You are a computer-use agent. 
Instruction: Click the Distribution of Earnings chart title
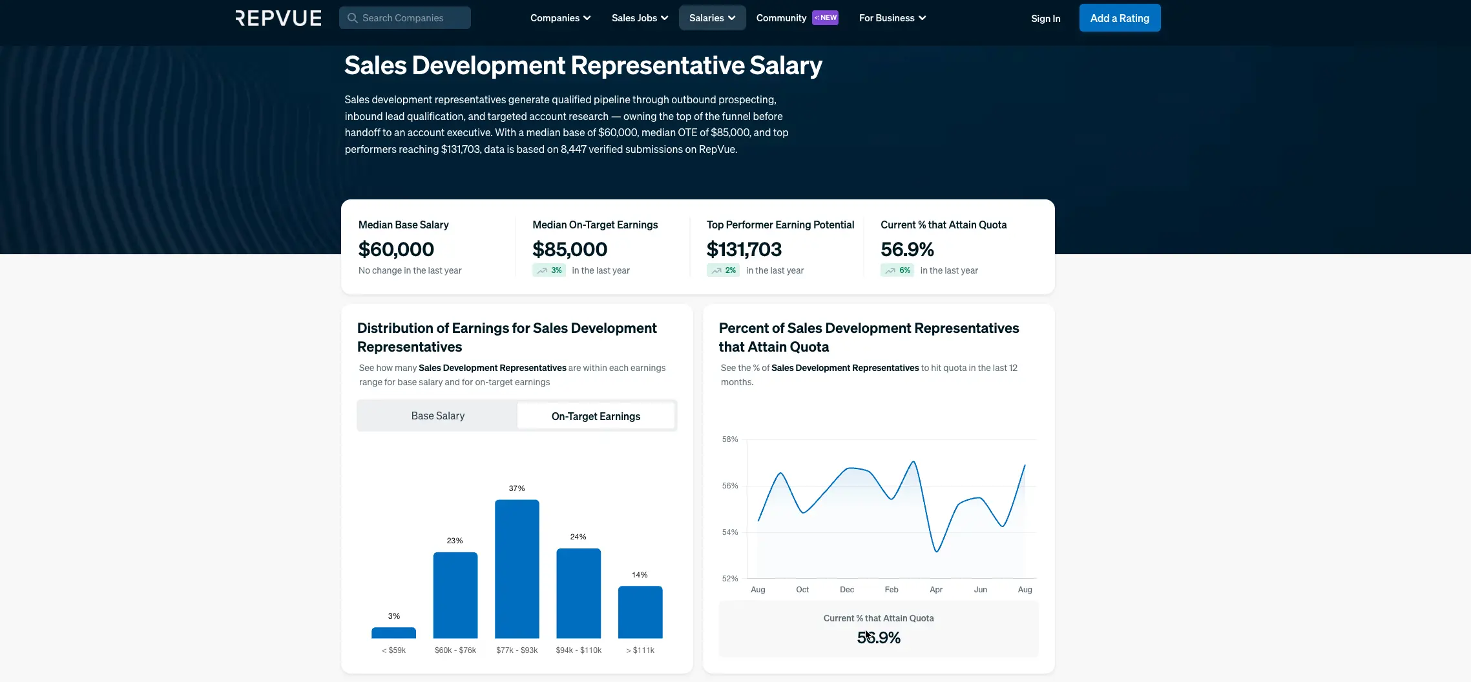point(507,337)
